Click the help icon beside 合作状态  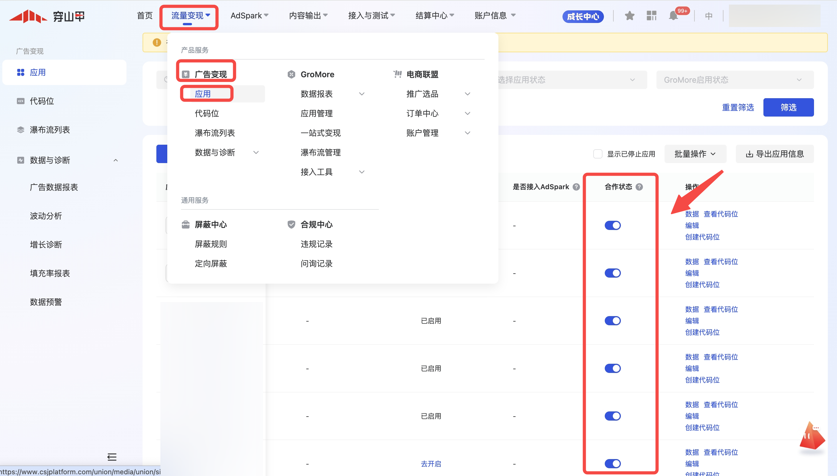pyautogui.click(x=639, y=187)
